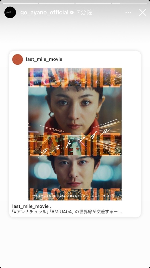This screenshot has width=150, height=268.
Task: Open the three-dot more options menu
Action: coord(128,13)
